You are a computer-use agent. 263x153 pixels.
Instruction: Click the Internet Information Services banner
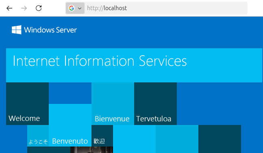pyautogui.click(x=134, y=65)
